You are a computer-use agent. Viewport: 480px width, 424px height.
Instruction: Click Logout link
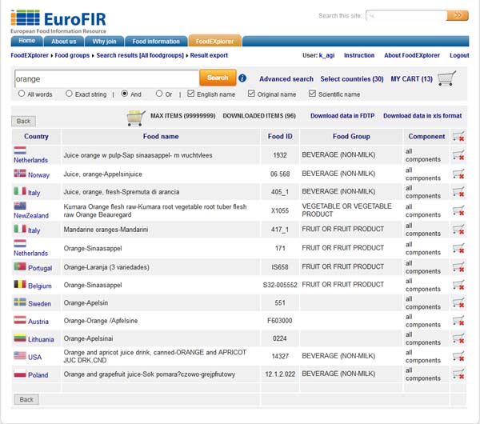(459, 55)
